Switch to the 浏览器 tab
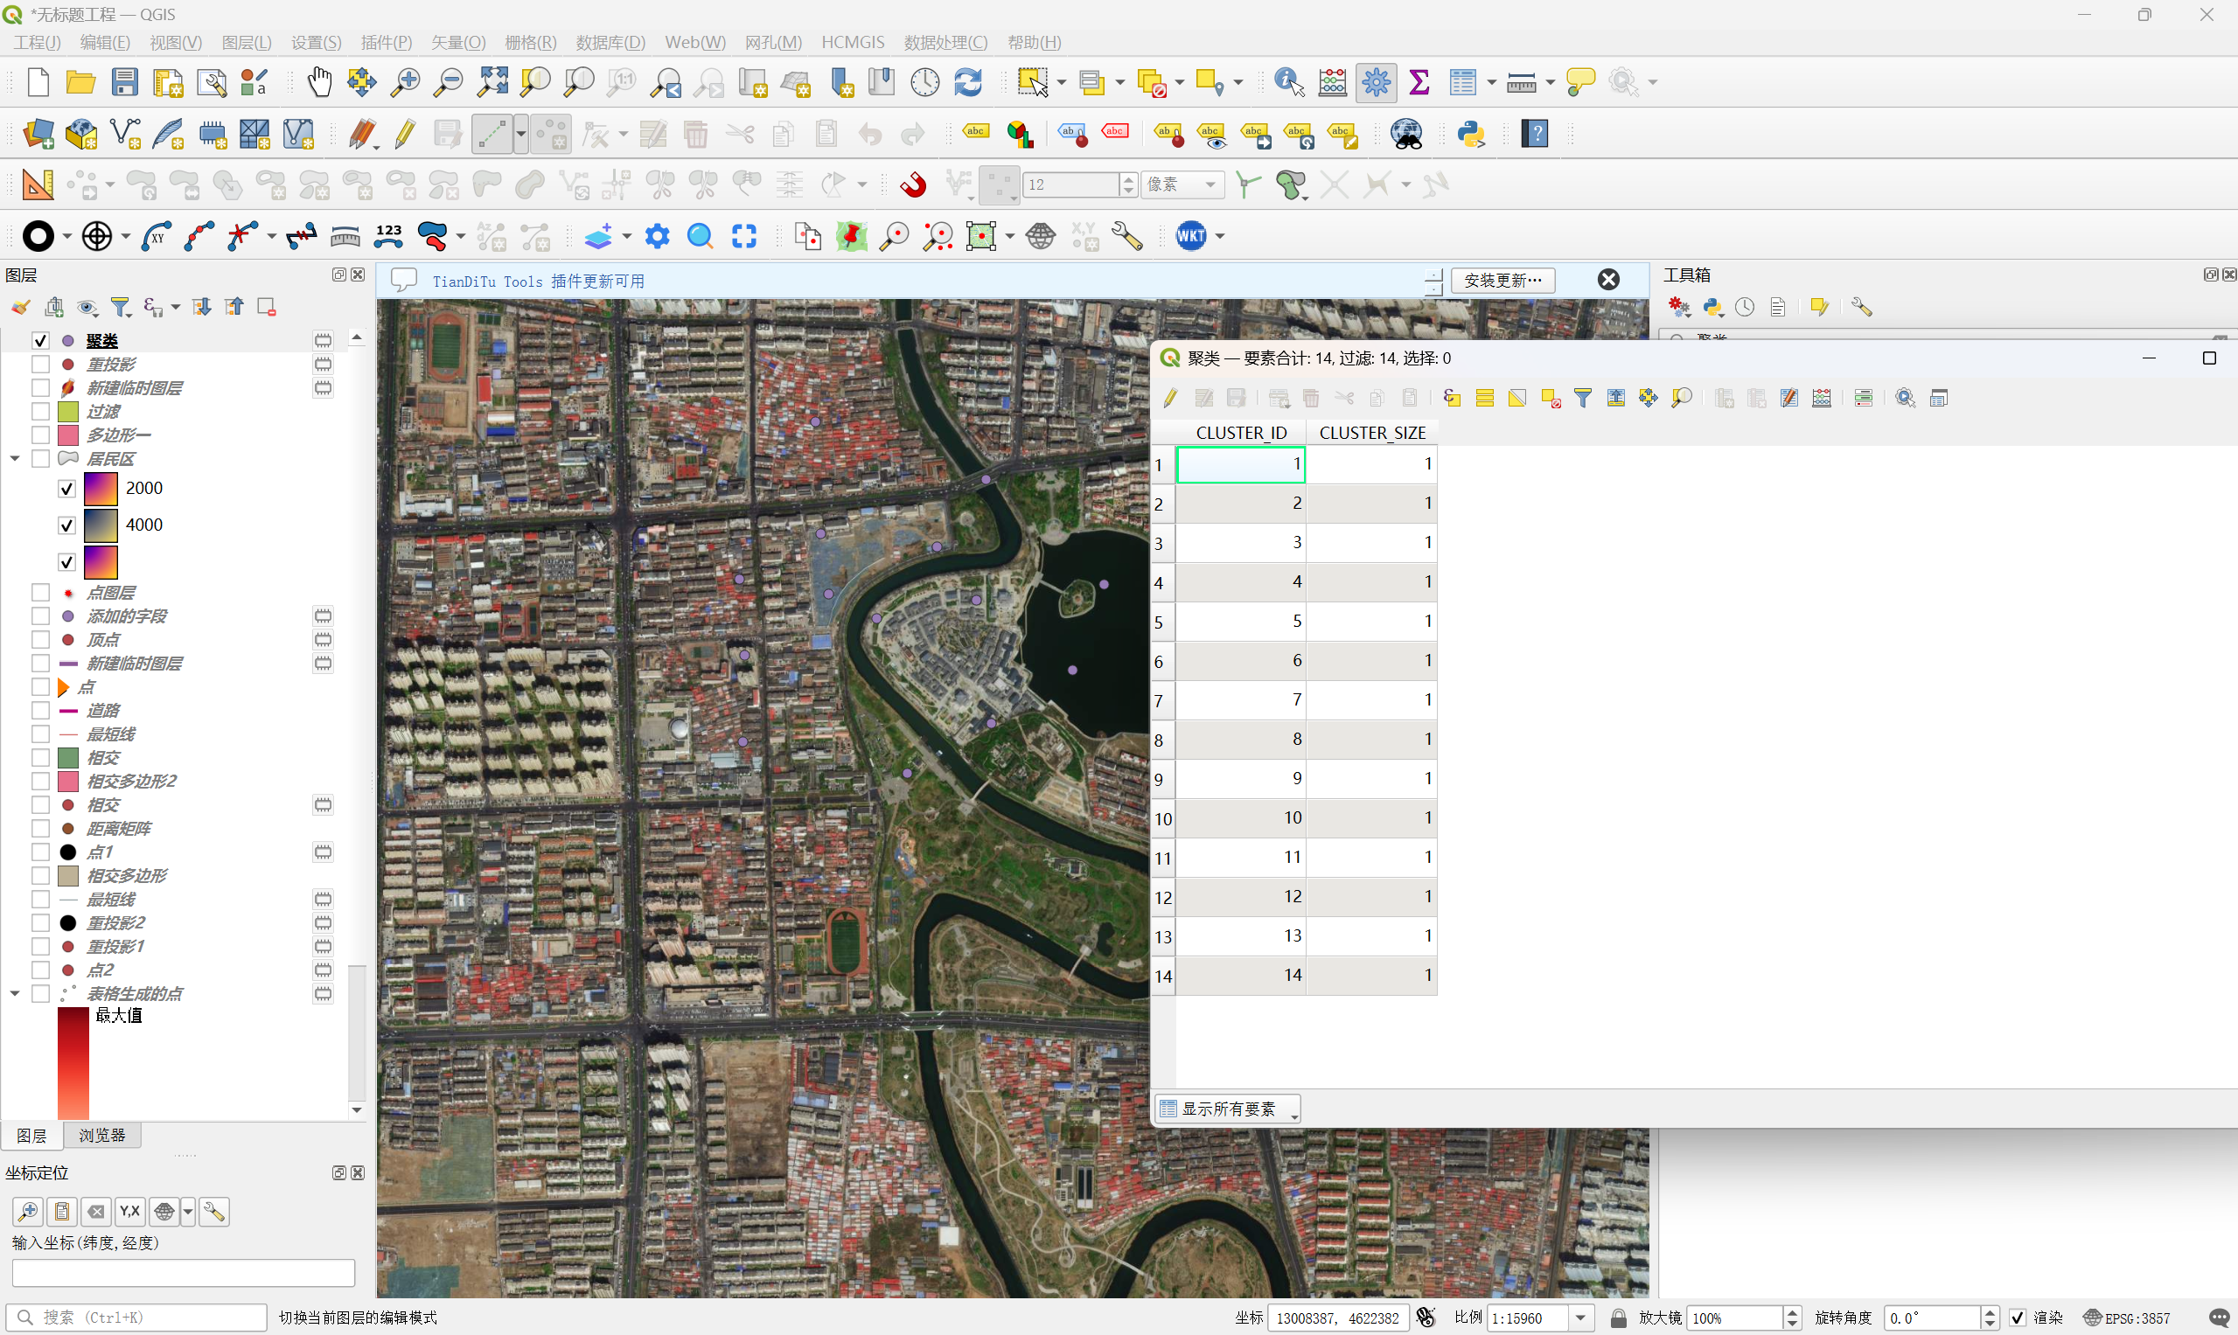Viewport: 2238px width, 1335px height. pyautogui.click(x=101, y=1136)
